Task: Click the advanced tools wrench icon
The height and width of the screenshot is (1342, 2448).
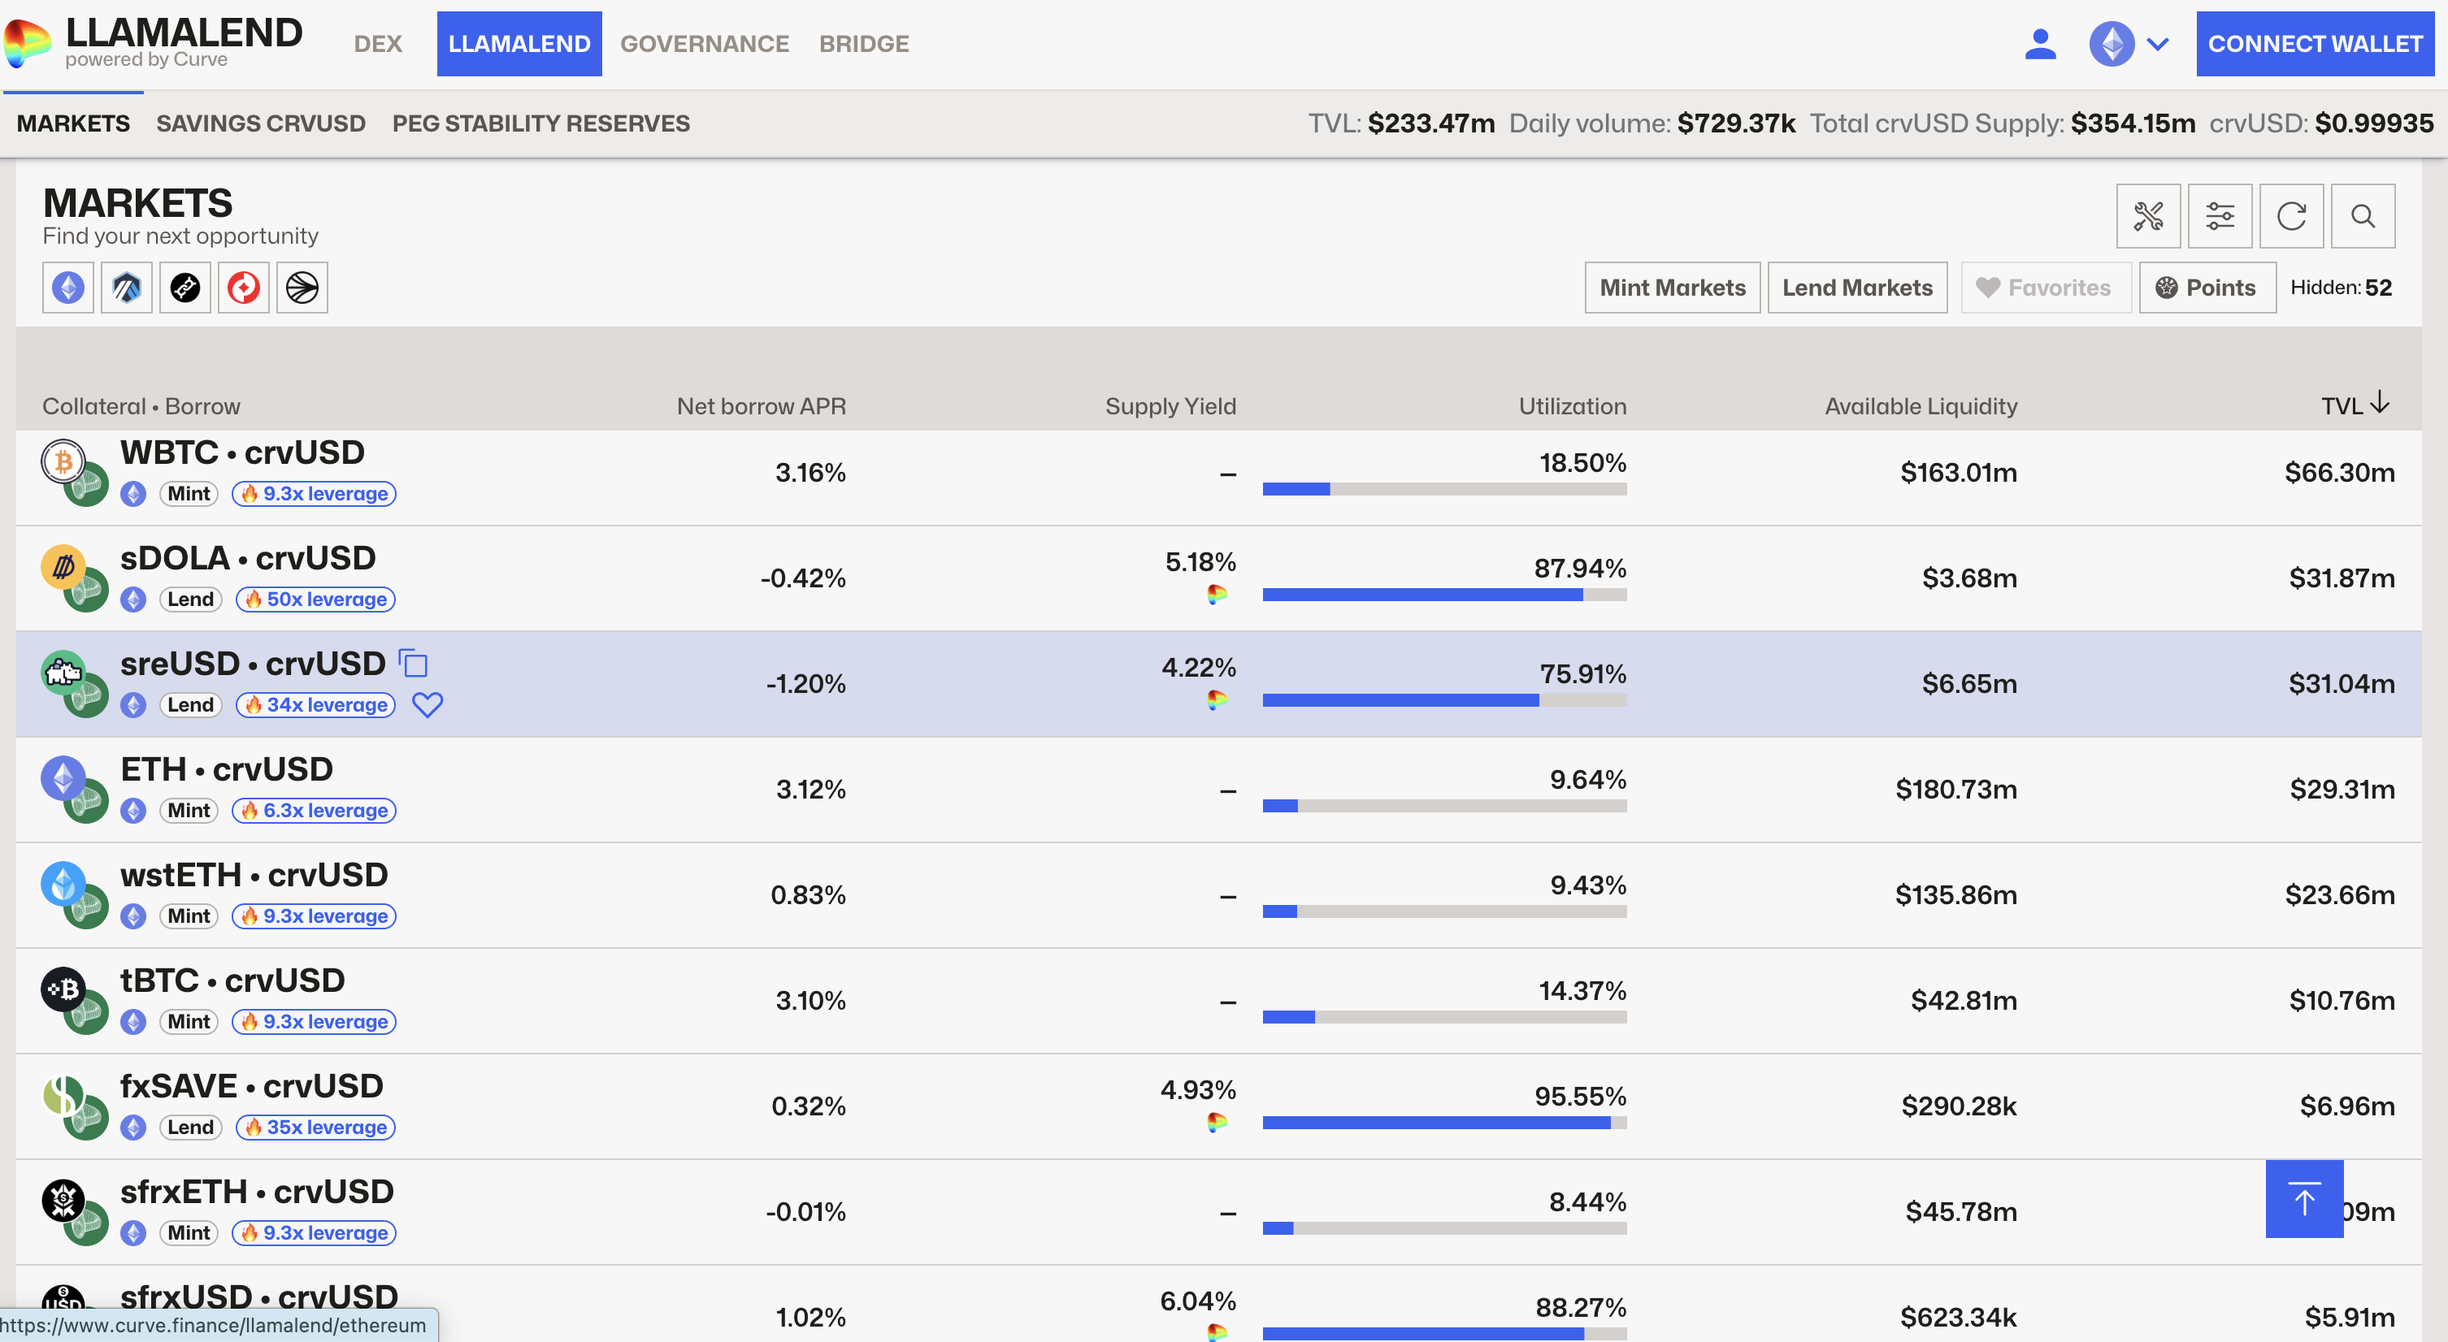Action: (x=2148, y=217)
